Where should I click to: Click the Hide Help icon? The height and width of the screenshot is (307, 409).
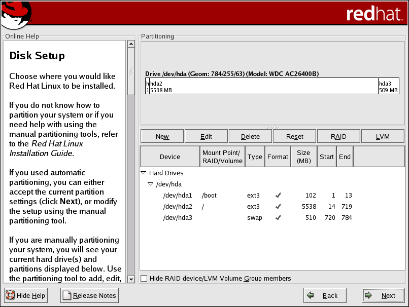[x=10, y=295]
